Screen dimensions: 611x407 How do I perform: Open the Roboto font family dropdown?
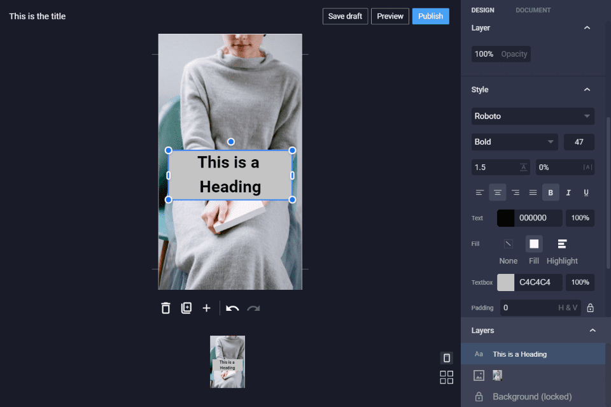pyautogui.click(x=533, y=117)
